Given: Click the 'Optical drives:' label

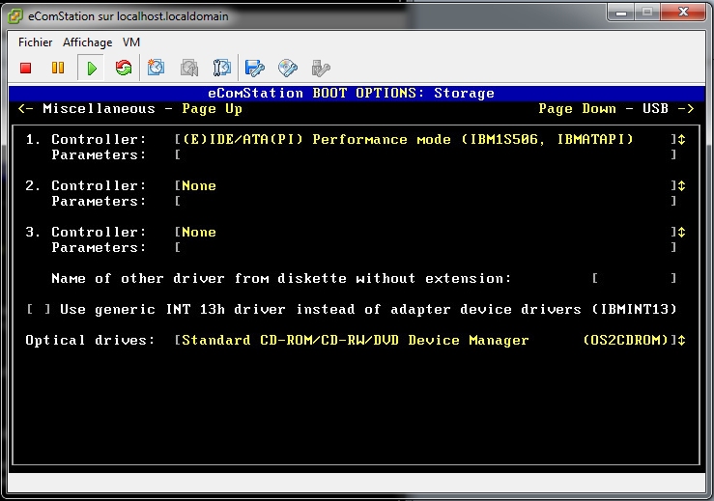Looking at the screenshot, I should click(90, 341).
